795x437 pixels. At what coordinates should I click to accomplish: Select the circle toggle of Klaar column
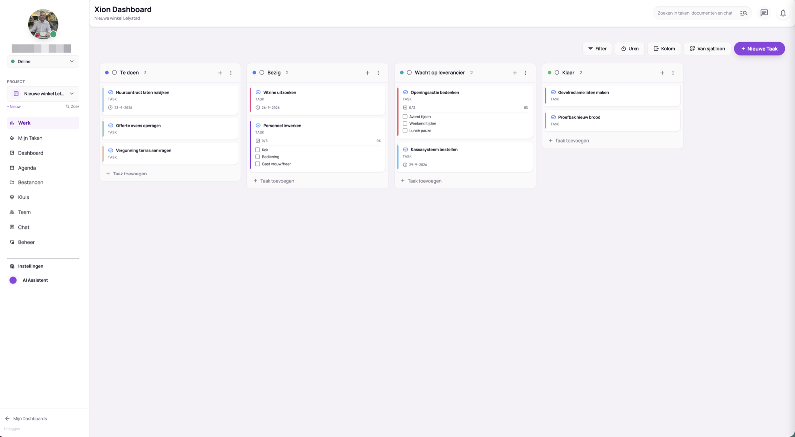557,73
